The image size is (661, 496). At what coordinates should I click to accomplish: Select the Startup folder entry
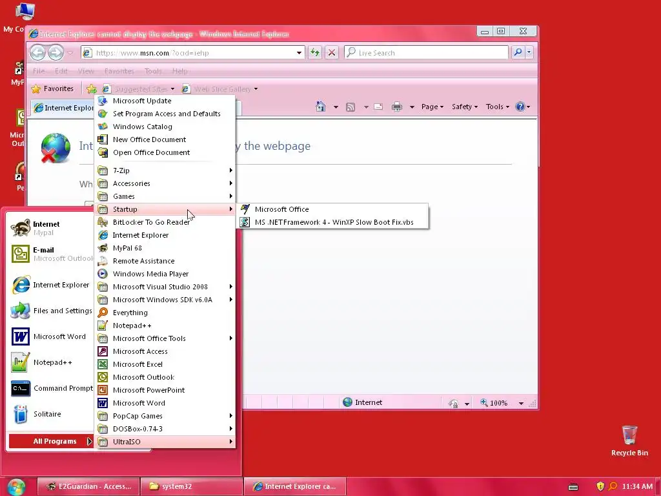165,209
